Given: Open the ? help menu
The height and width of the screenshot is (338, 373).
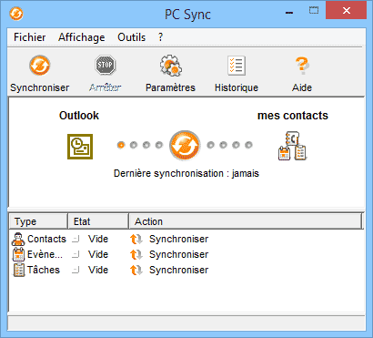Looking at the screenshot, I should click(160, 37).
